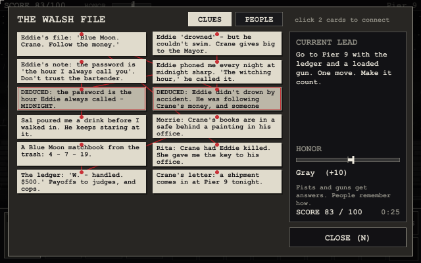Select the "Eddie 'drowned'" clue card
Screen dimensions: 421x263
pos(217,43)
